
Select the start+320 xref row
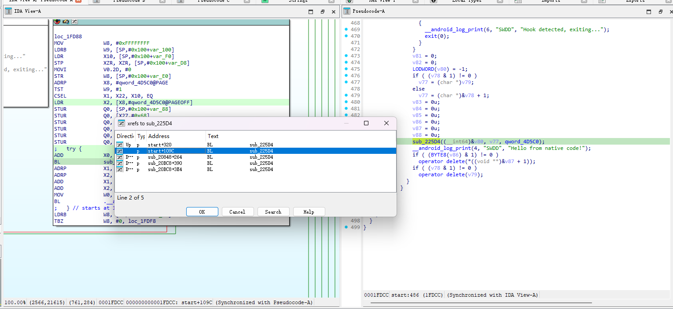[x=255, y=145]
